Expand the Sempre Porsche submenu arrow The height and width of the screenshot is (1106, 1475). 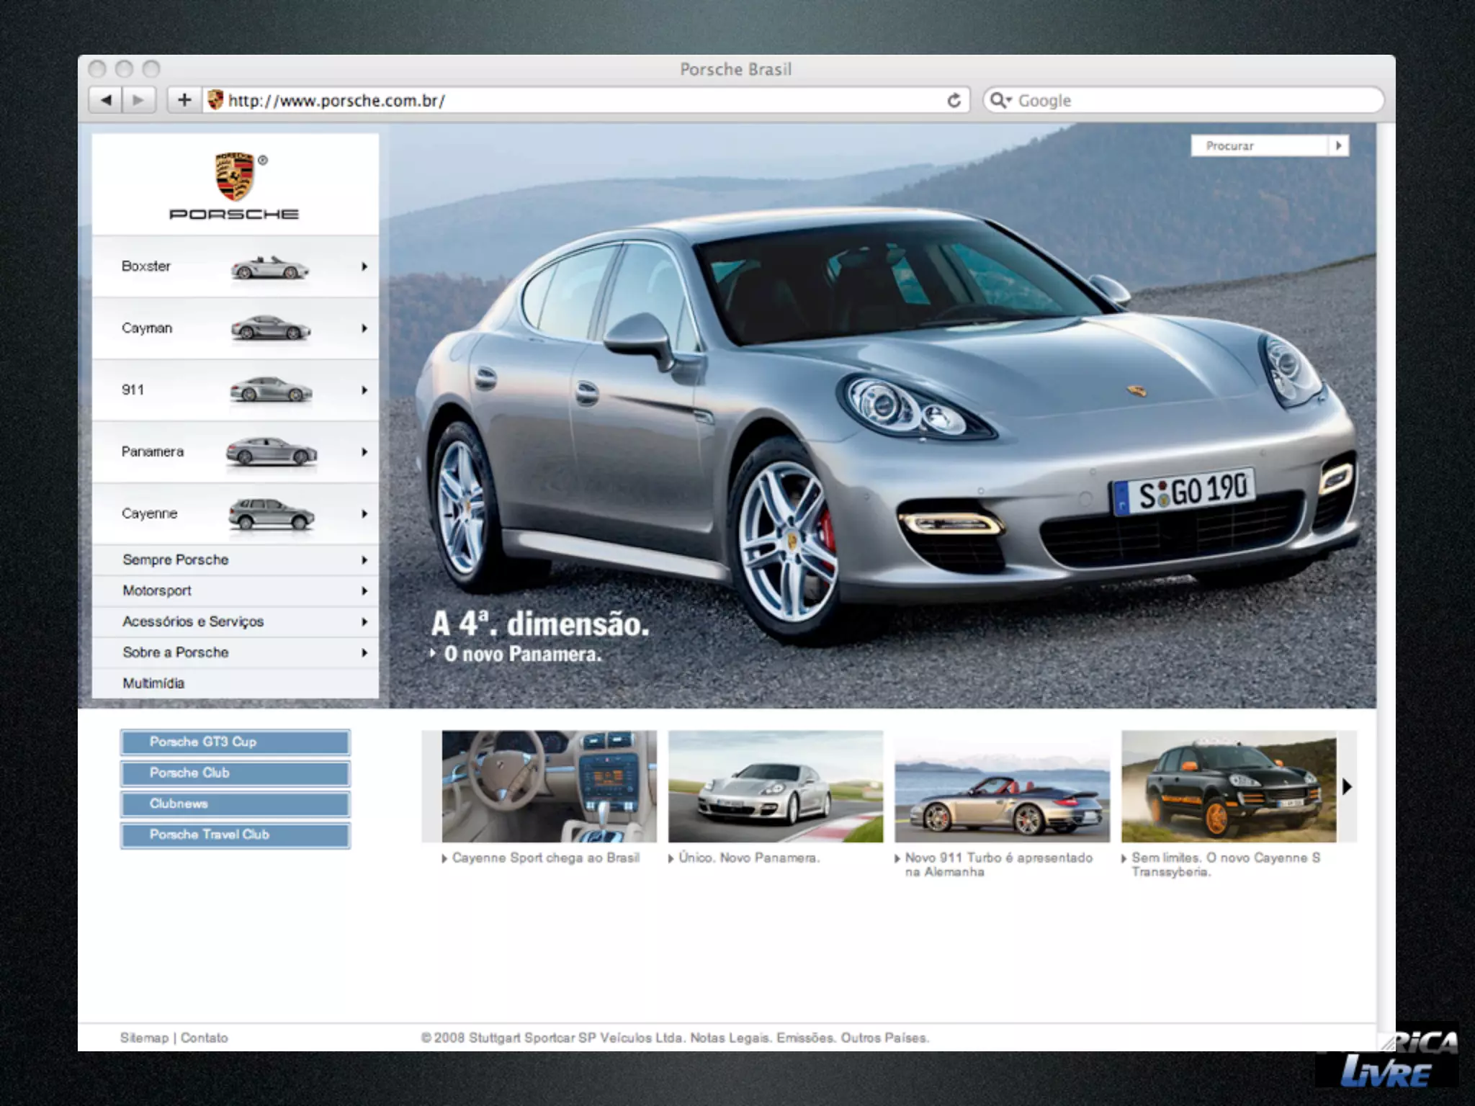coord(364,559)
